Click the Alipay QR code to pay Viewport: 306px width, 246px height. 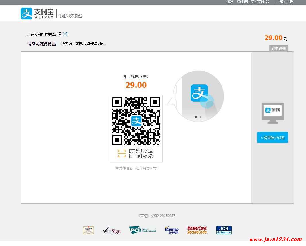pyautogui.click(x=136, y=121)
